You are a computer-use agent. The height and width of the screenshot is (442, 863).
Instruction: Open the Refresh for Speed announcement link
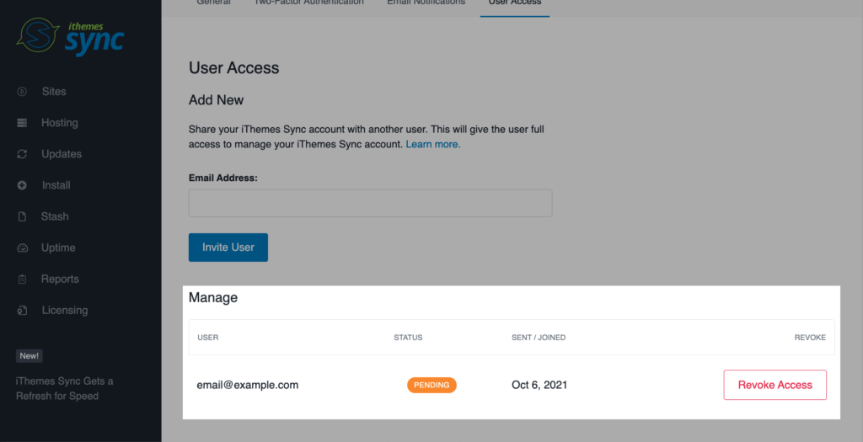pos(64,388)
